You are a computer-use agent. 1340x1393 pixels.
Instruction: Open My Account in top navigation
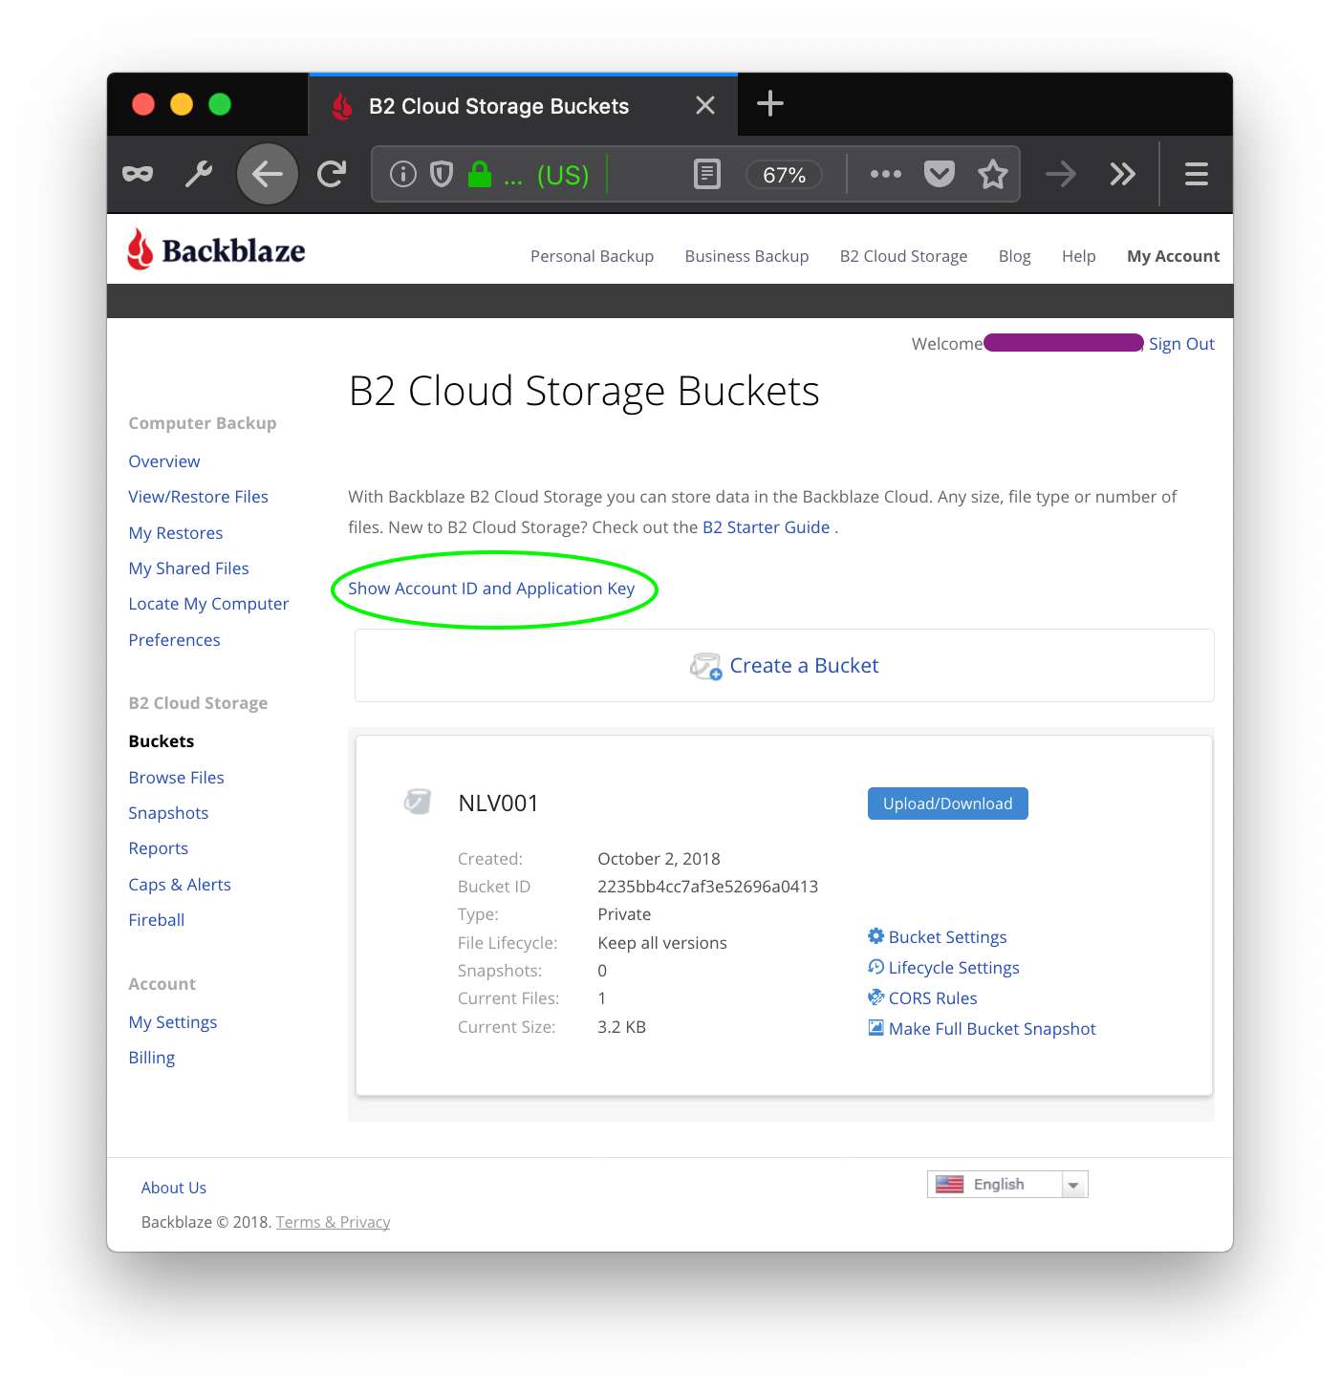pyautogui.click(x=1174, y=256)
